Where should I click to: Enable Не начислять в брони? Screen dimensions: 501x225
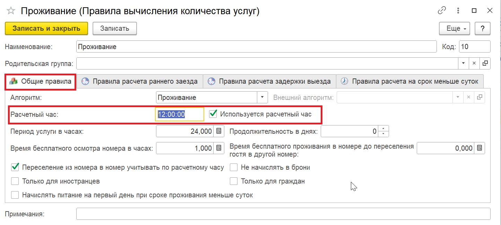pyautogui.click(x=234, y=167)
